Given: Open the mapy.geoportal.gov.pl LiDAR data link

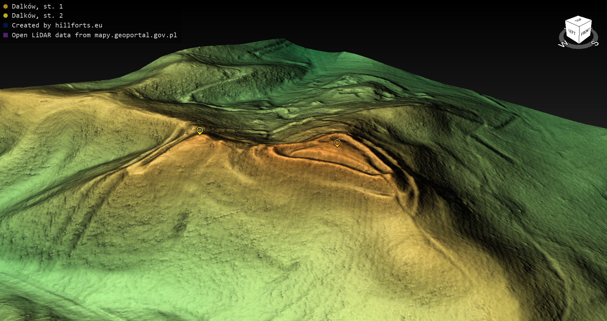Looking at the screenshot, I should click(94, 35).
